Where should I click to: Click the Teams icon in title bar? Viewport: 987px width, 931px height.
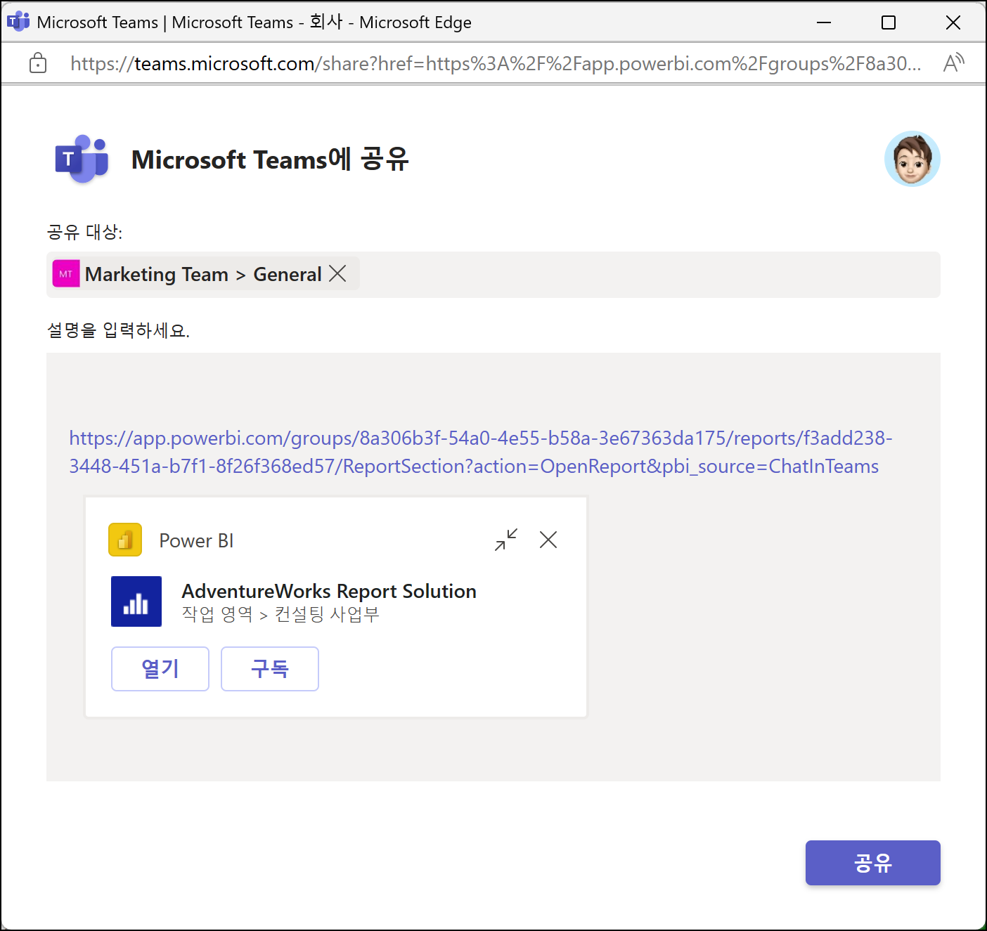pos(18,22)
